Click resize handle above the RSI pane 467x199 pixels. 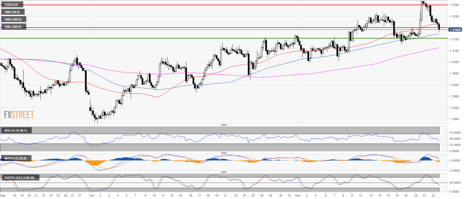224,125
